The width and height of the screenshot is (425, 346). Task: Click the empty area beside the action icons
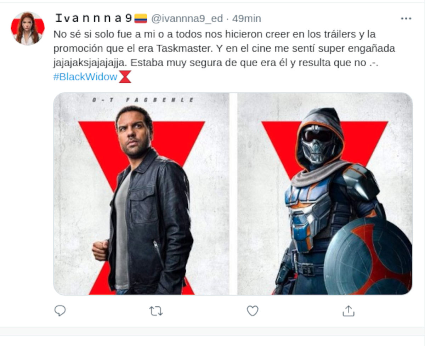(386, 311)
